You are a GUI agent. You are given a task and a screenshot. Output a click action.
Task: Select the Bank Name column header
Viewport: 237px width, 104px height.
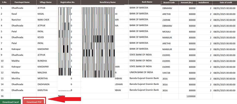click(x=145, y=2)
